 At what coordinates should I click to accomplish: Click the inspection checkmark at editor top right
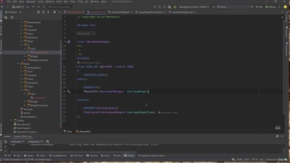(x=282, y=17)
